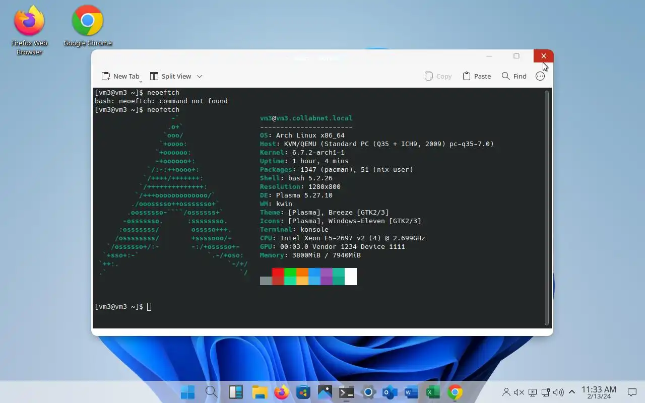
Task: Open taskbar Search magnifier
Action: click(x=211, y=392)
